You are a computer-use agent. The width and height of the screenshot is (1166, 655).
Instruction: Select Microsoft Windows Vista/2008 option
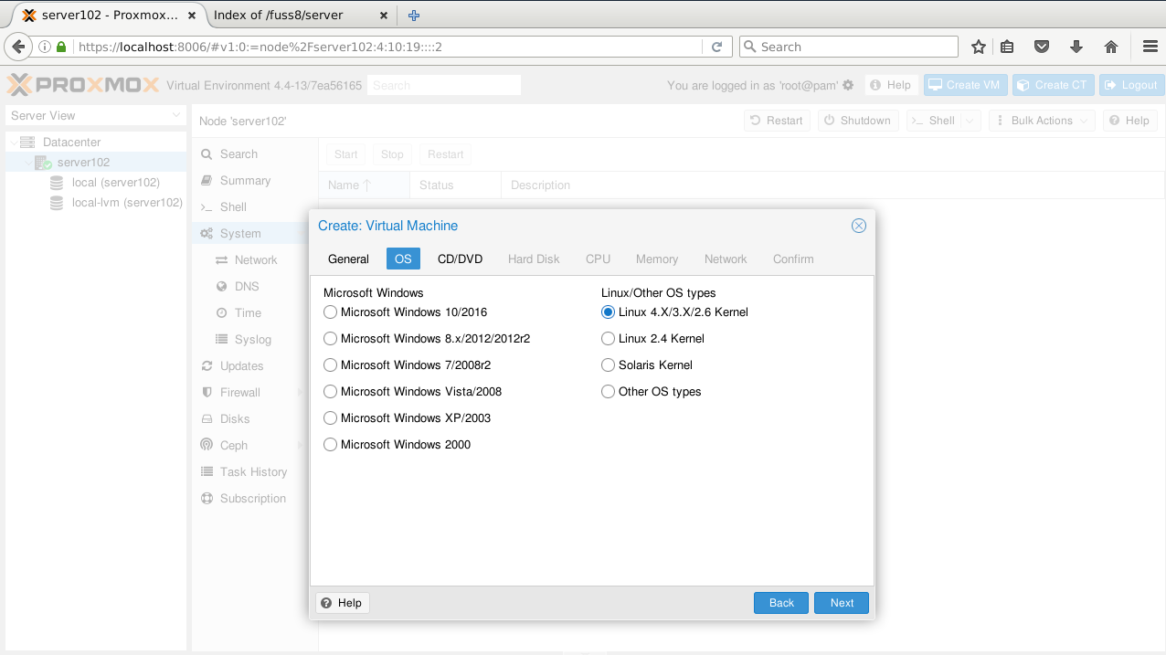tap(330, 392)
